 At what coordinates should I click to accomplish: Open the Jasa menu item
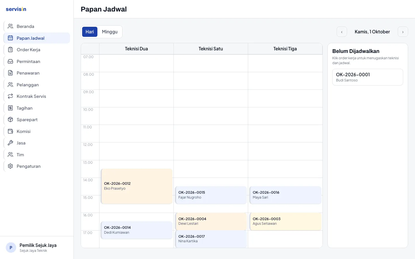click(37, 143)
